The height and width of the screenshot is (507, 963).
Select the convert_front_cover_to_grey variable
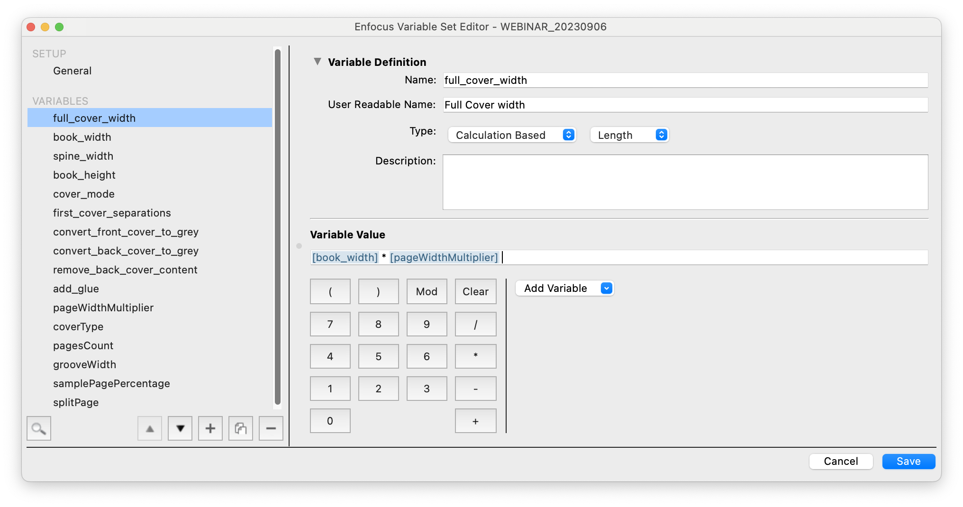click(x=150, y=232)
